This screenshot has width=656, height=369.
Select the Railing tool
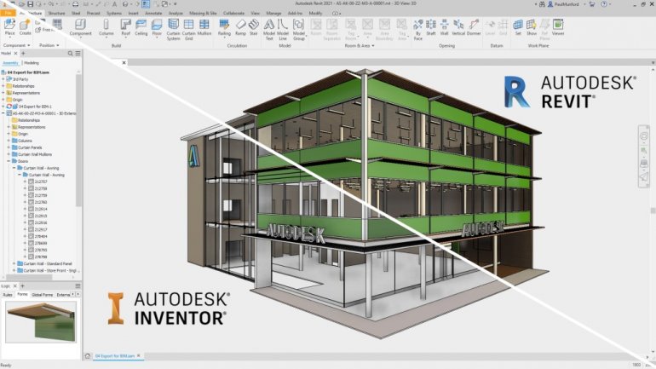click(x=224, y=27)
